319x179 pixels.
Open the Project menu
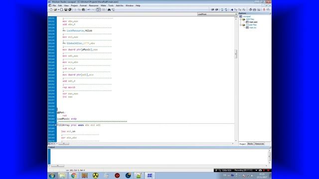(74, 5)
